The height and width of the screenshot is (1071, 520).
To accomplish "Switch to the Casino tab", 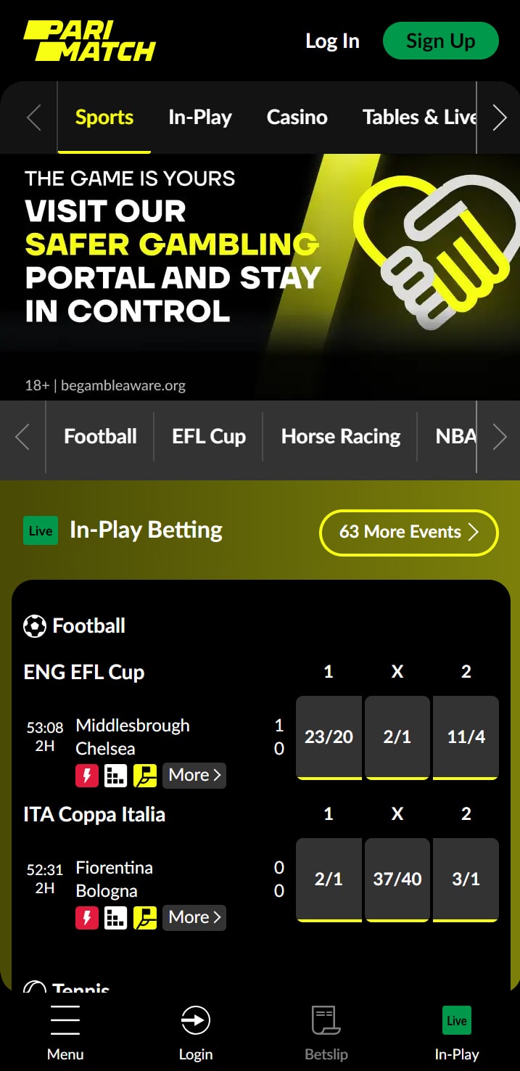I will (x=297, y=118).
